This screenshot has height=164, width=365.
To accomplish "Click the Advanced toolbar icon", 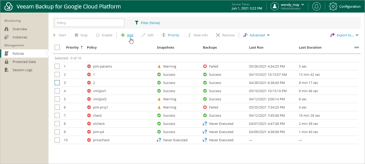I will [245, 35].
